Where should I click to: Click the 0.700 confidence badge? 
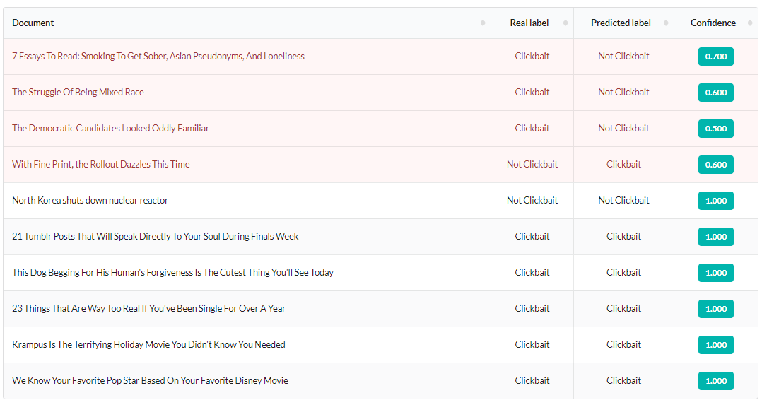(716, 57)
